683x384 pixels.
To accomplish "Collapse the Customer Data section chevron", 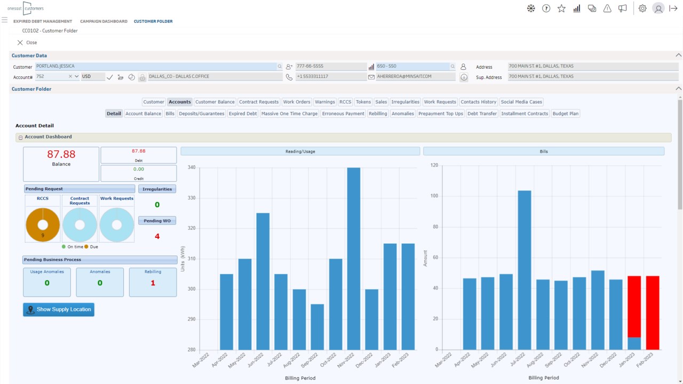I will coord(678,55).
